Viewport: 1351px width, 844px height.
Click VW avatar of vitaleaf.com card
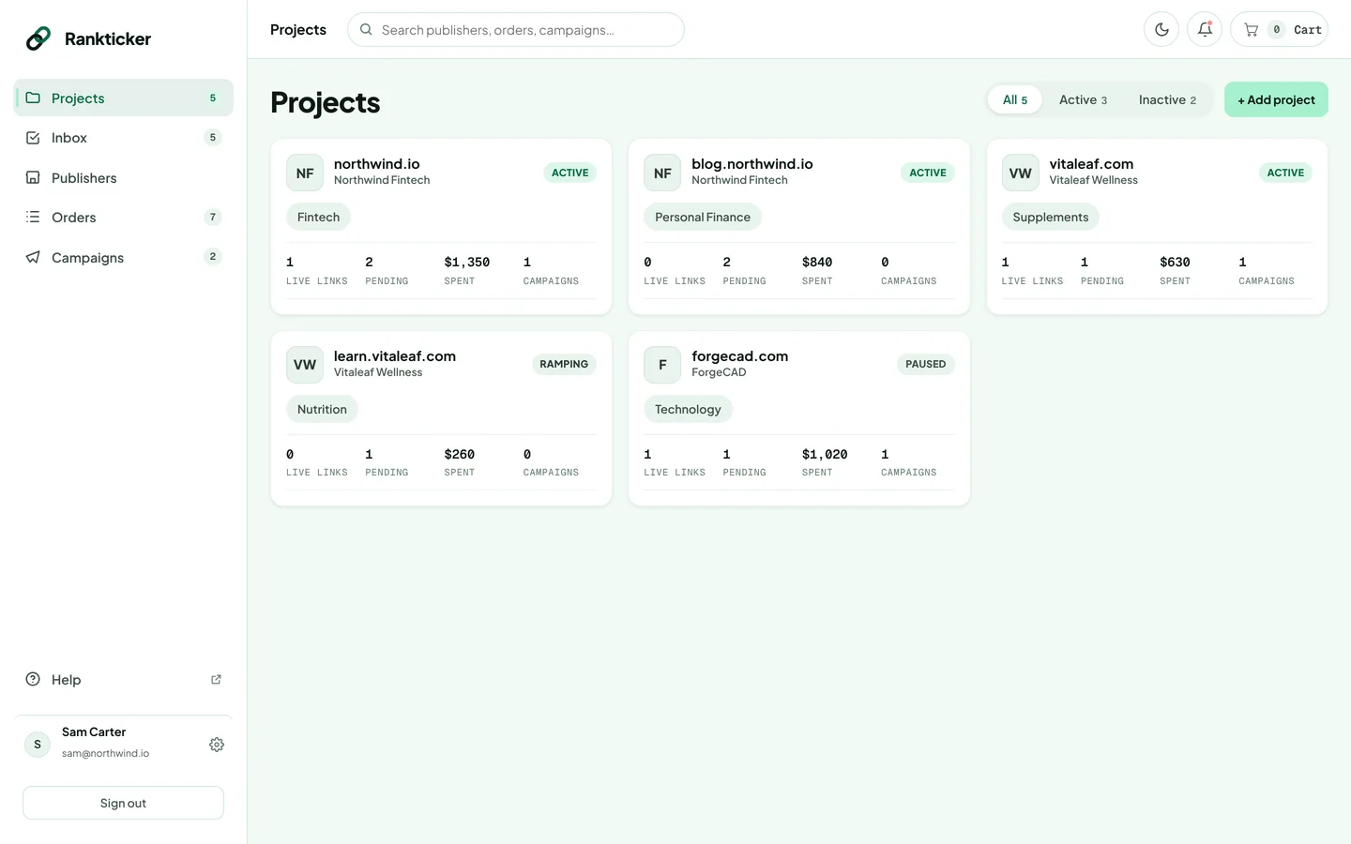[x=1020, y=173]
